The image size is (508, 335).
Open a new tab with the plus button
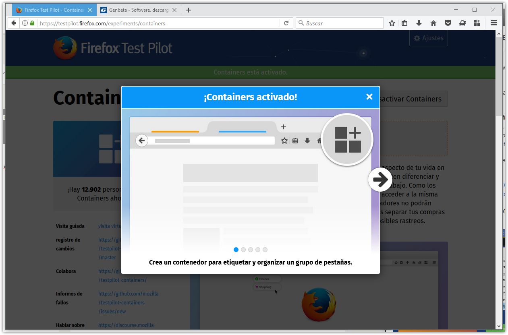tap(188, 10)
